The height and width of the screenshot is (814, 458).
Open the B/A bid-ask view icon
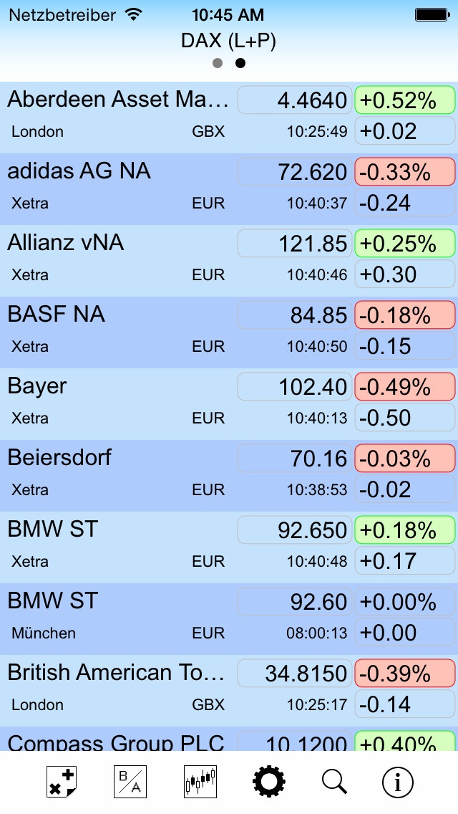click(130, 781)
